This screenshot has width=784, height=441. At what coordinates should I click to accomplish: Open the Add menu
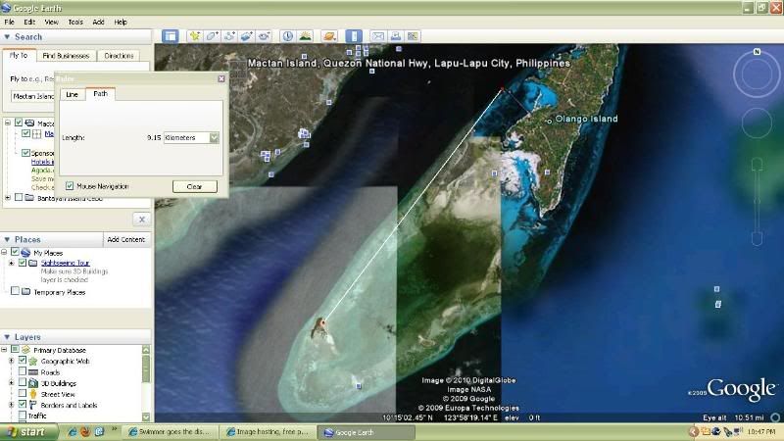[98, 22]
